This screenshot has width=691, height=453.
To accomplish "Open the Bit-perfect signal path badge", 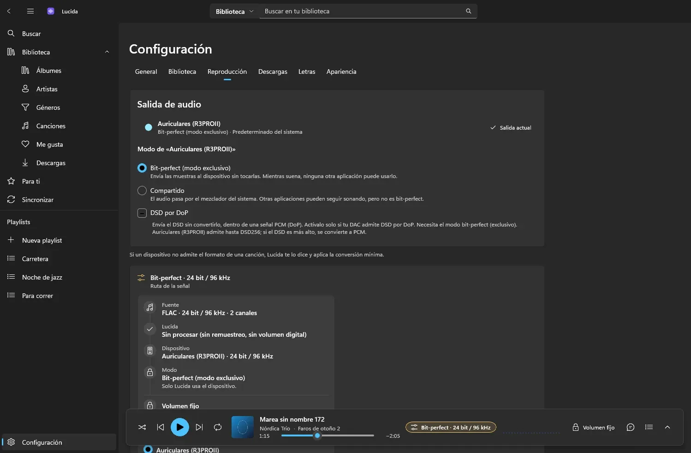I will (451, 428).
